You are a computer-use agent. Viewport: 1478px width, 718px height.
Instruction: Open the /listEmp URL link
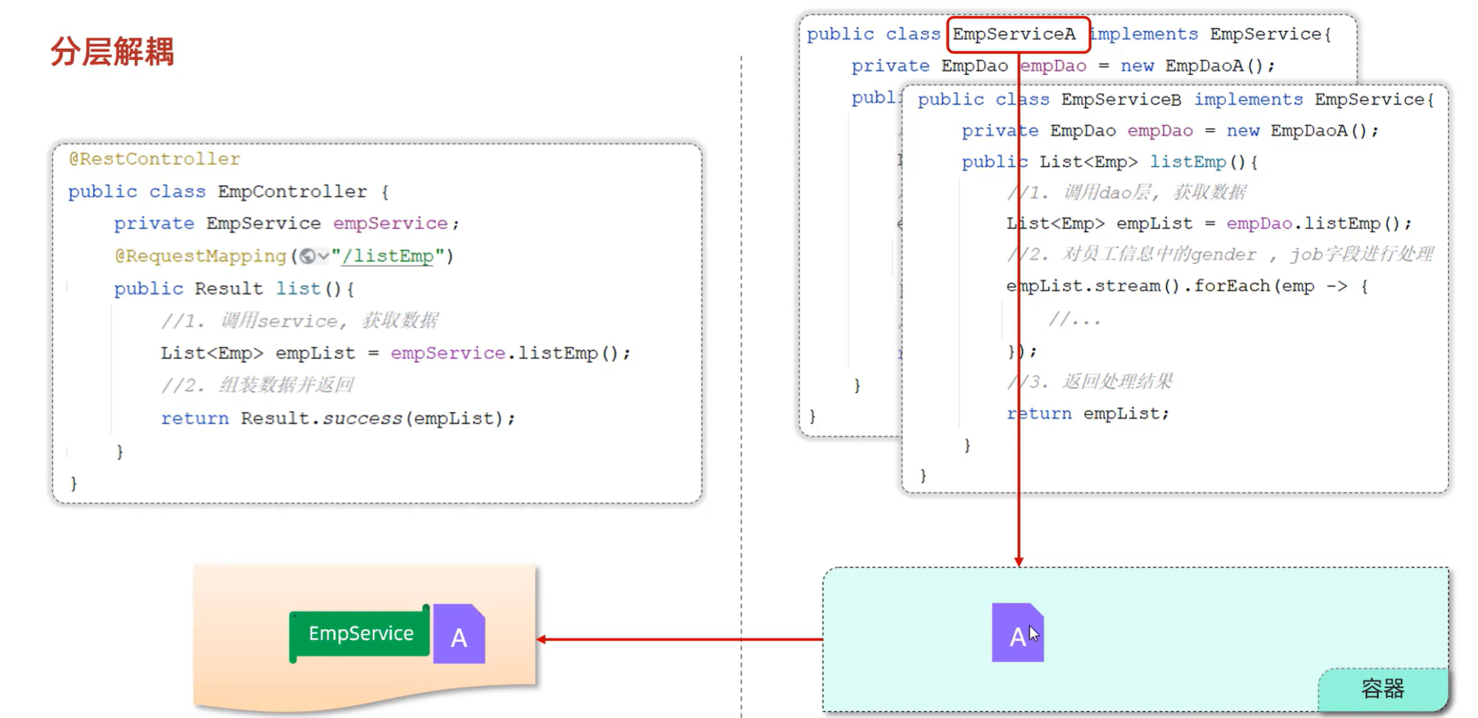point(387,256)
